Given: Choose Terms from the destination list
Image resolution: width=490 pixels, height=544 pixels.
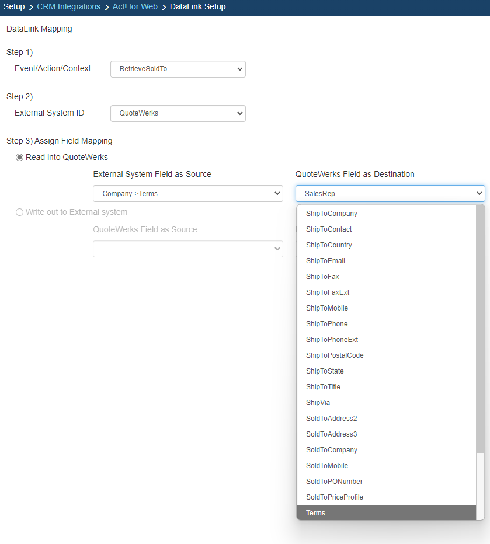Looking at the screenshot, I should tap(315, 513).
